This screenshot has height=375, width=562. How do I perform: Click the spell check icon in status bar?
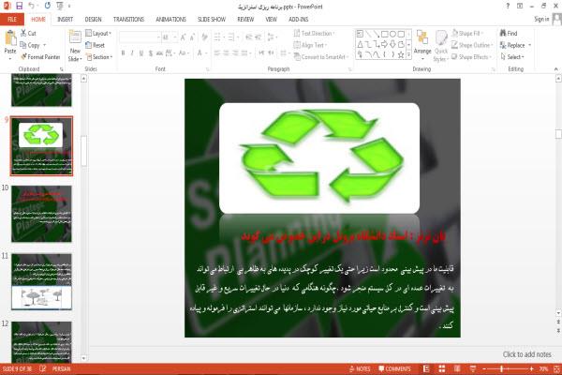point(42,368)
